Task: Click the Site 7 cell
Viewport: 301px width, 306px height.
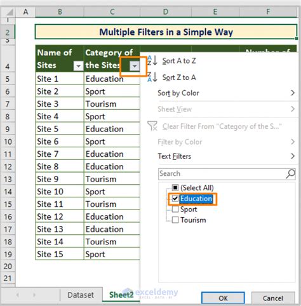Action: pyautogui.click(x=60, y=154)
